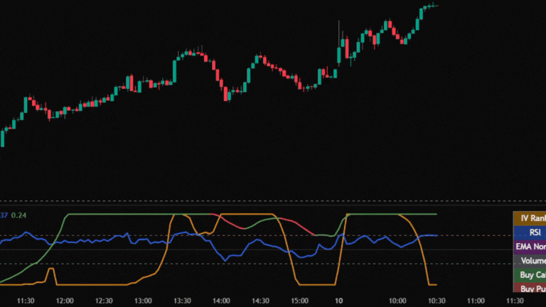Click the RSI legend label
Screen dimensions: 546x307
click(530, 232)
